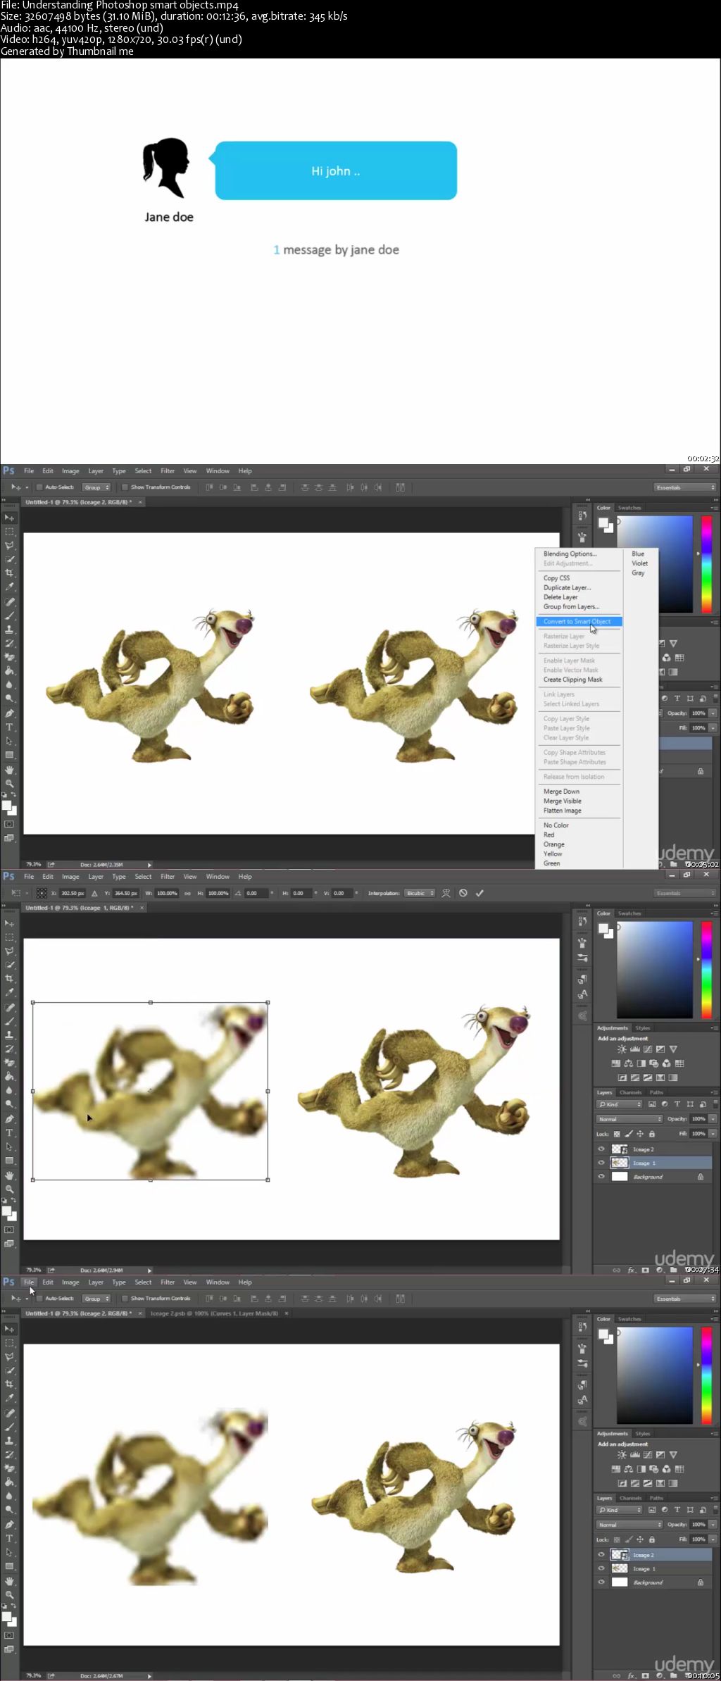The width and height of the screenshot is (721, 1681).
Task: Choose Convert to Smart Object from context menu
Action: pyautogui.click(x=579, y=622)
